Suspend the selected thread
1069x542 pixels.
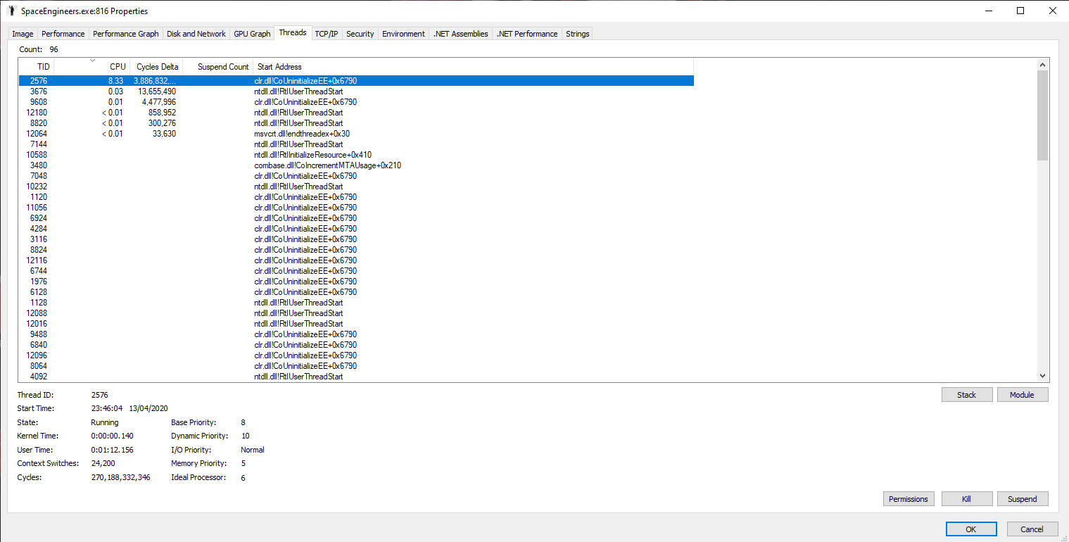[1022, 499]
